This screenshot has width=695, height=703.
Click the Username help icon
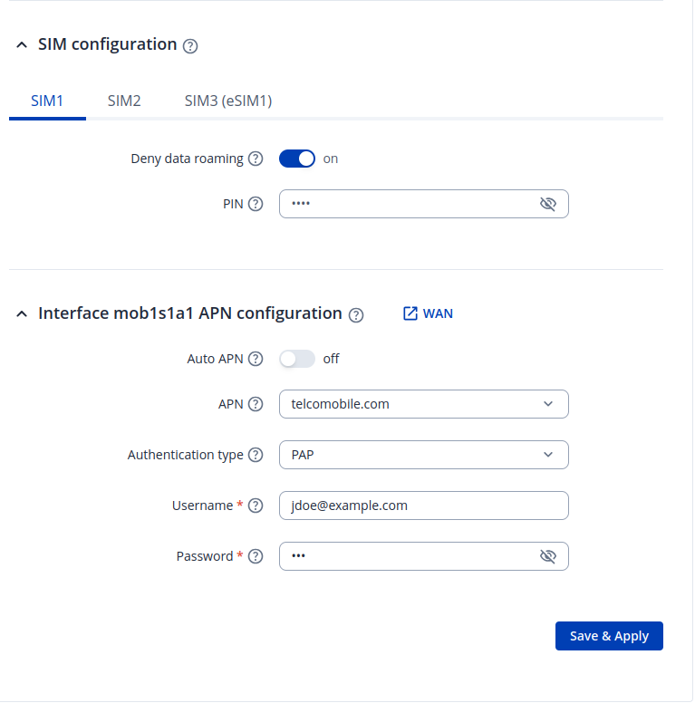256,506
